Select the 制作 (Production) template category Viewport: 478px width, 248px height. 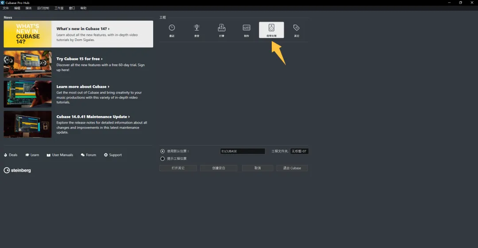[247, 30]
